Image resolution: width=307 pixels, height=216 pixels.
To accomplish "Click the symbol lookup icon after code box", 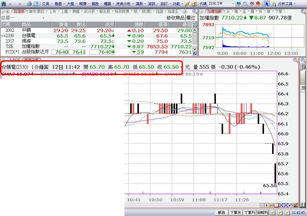I will pyautogui.click(x=239, y=4).
